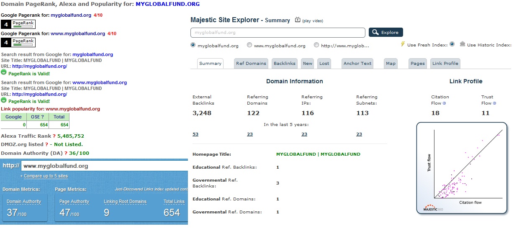Image resolution: width=514 pixels, height=231 pixels.
Task: Click the first green PageRank valid icon
Action: pyautogui.click(x=4, y=72)
